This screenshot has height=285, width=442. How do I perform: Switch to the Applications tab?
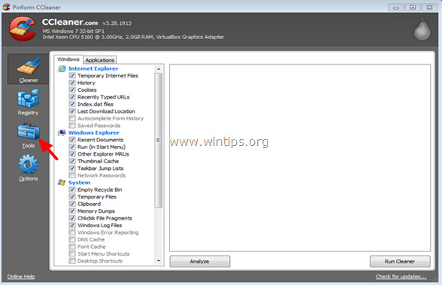pyautogui.click(x=100, y=60)
